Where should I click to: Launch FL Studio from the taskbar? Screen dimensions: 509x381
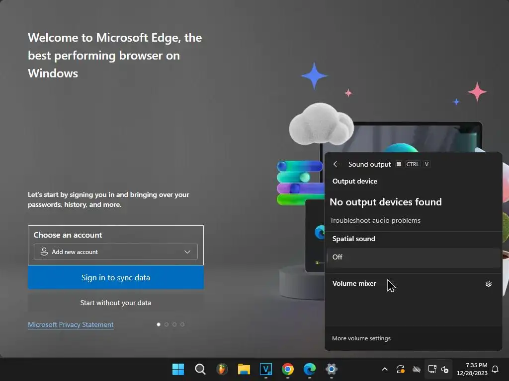[x=222, y=369]
